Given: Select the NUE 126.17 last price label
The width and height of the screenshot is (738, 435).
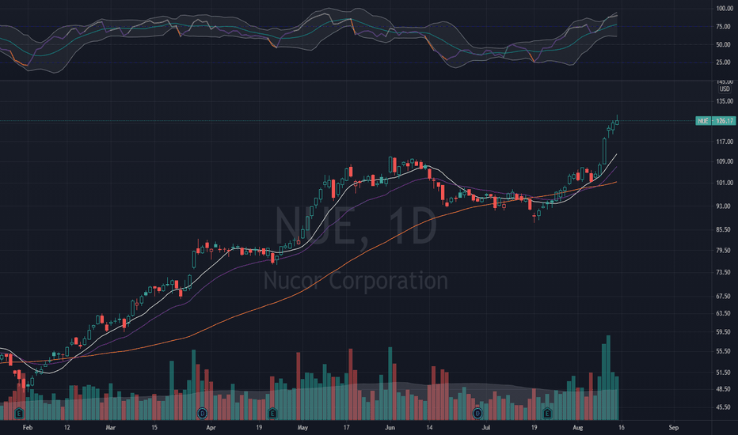Looking at the screenshot, I should tap(715, 121).
